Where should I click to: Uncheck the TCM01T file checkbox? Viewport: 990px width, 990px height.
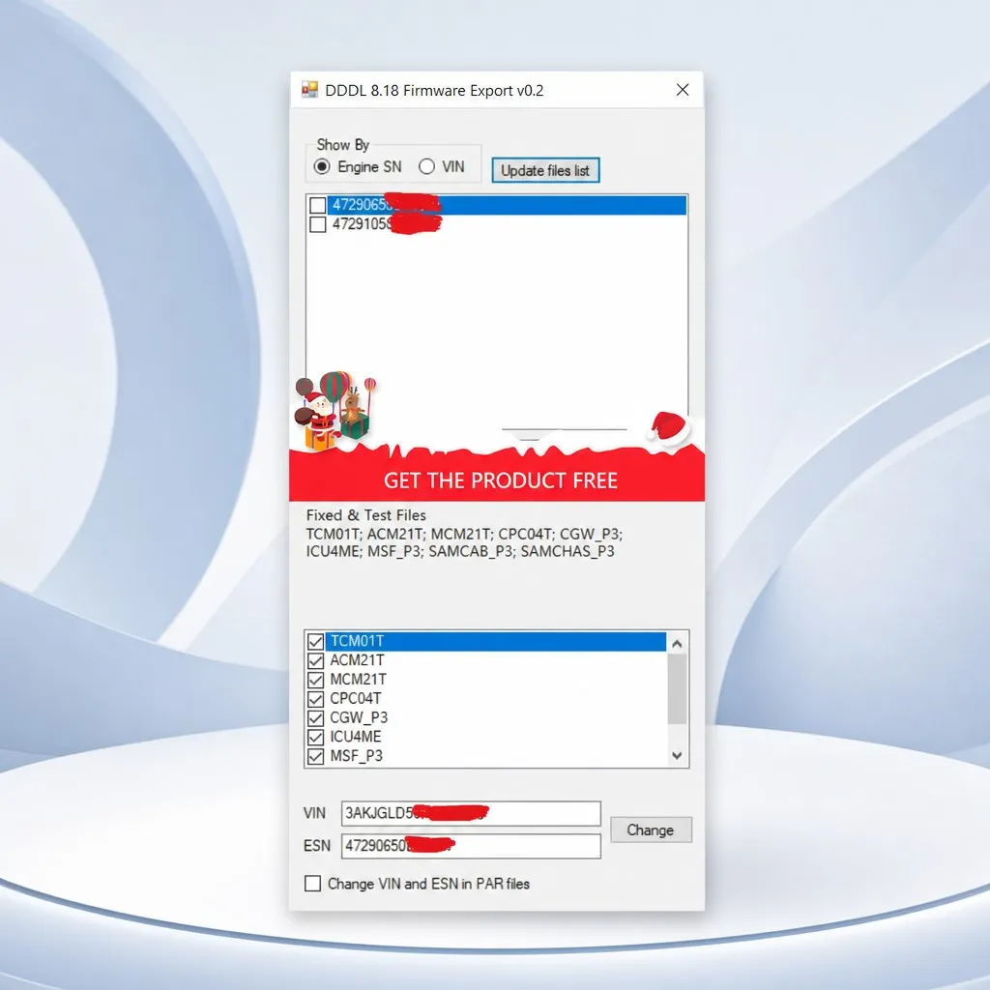(316, 642)
